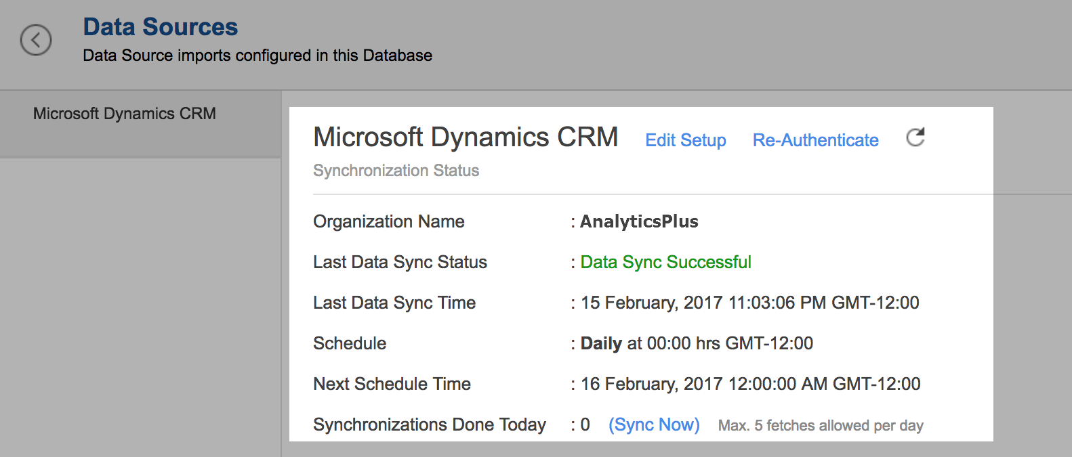This screenshot has height=457, width=1072.
Task: Click the Sync Now link
Action: click(x=654, y=425)
